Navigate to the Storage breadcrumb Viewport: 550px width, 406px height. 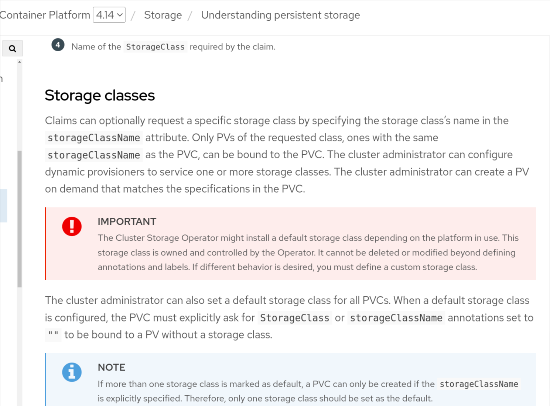163,15
